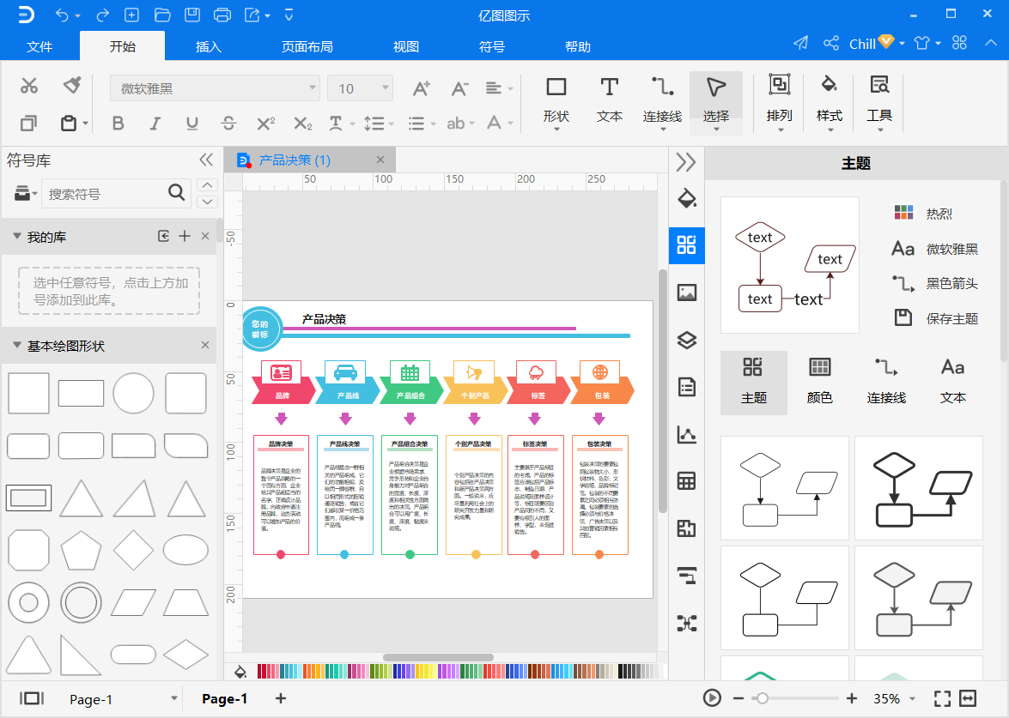Select the Text tool

point(609,100)
